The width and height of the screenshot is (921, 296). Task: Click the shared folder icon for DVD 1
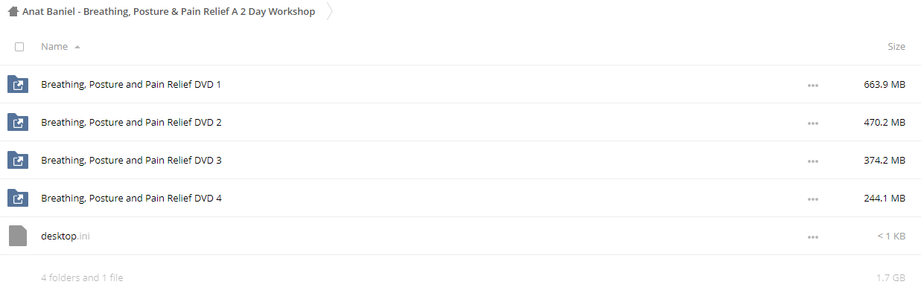point(18,84)
